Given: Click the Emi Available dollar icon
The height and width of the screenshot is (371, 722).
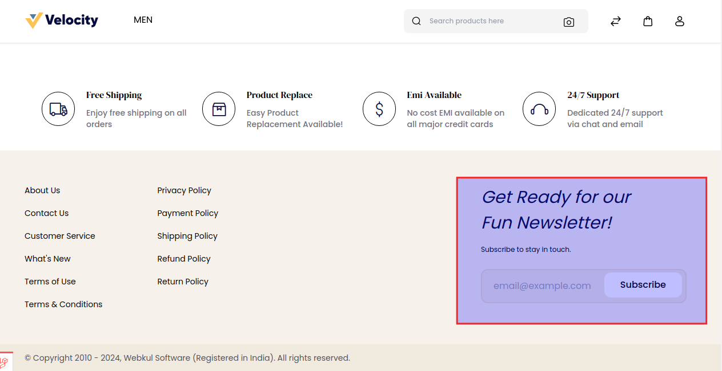Looking at the screenshot, I should pos(379,109).
